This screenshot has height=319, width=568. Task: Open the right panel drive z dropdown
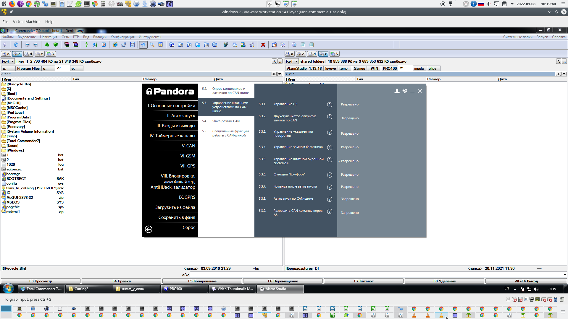(296, 61)
